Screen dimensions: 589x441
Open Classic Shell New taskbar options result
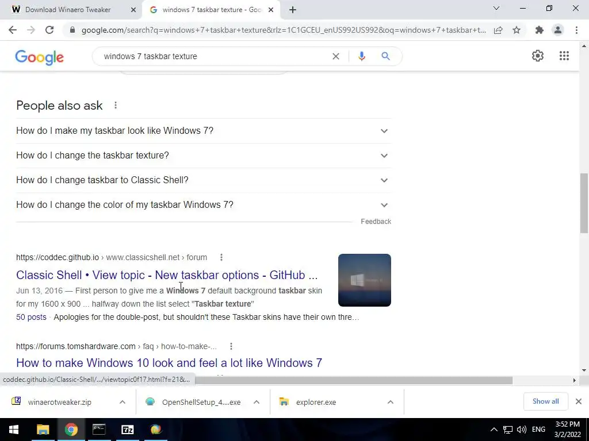pyautogui.click(x=167, y=275)
